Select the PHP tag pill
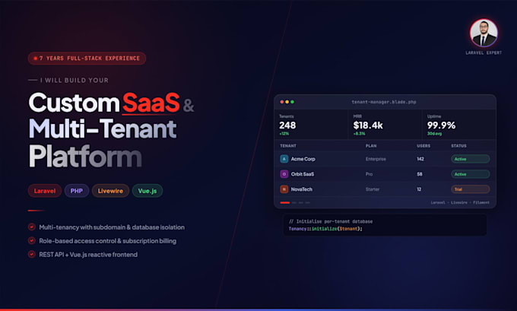The image size is (517, 311). click(x=77, y=191)
